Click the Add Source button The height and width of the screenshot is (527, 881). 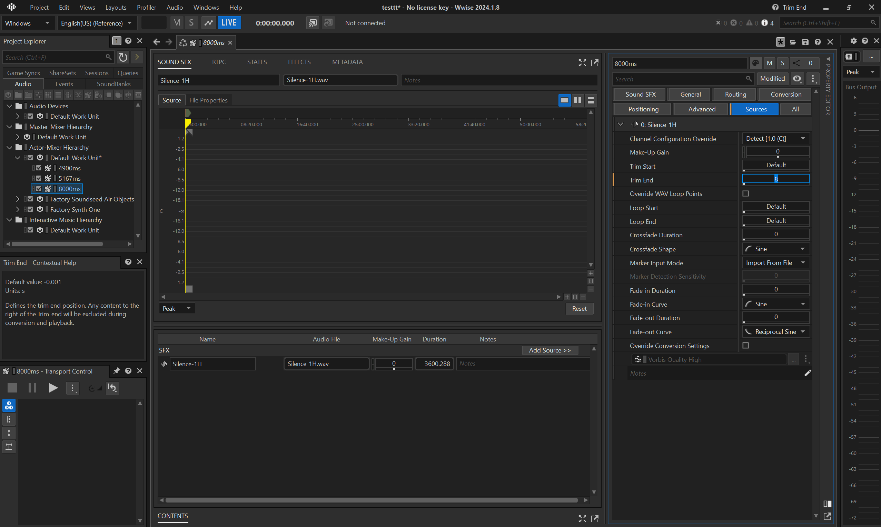point(550,350)
